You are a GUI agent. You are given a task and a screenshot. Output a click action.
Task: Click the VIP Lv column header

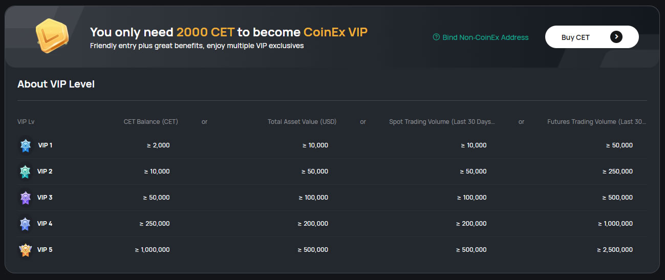click(x=26, y=122)
